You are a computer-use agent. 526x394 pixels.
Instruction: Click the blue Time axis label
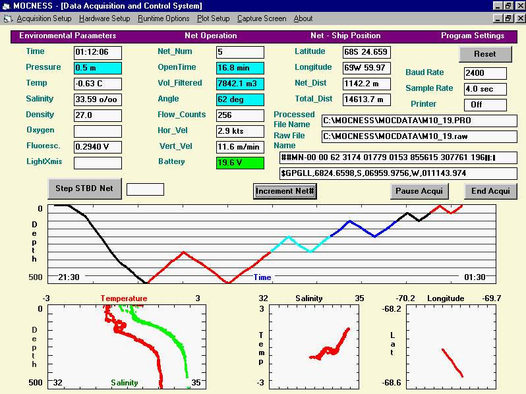(x=262, y=277)
